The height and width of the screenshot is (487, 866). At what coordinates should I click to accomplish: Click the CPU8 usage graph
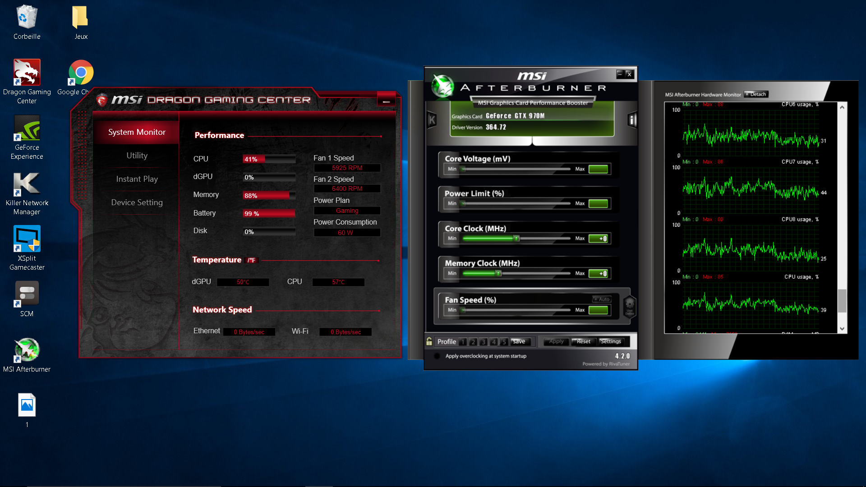(x=751, y=247)
